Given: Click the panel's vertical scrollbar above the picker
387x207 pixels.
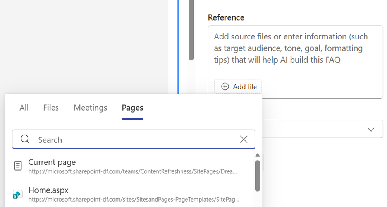Looking at the screenshot, I should (191, 30).
